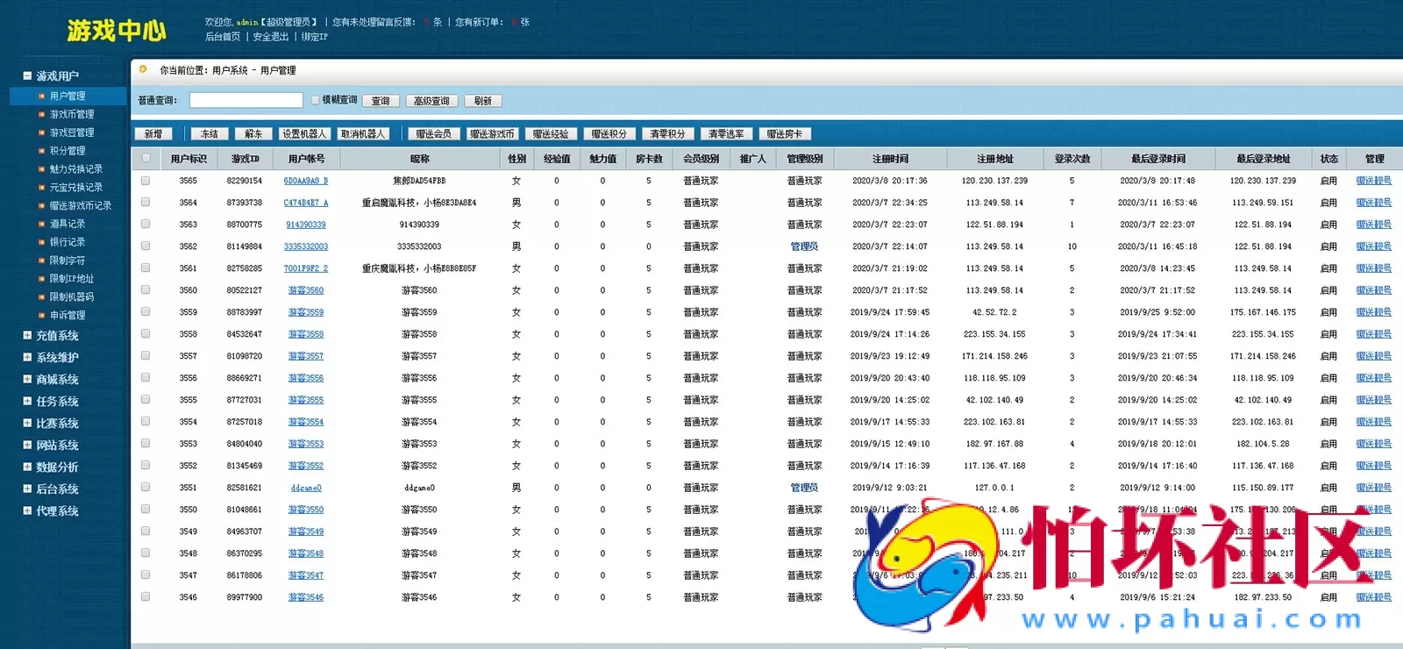Viewport: 1403px width, 649px height.
Task: Click the bullet icon beside 游戏币管理
Action: coord(41,114)
